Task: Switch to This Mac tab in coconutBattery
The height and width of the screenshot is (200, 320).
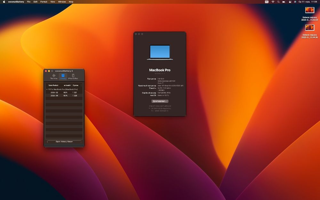Action: pos(54,77)
